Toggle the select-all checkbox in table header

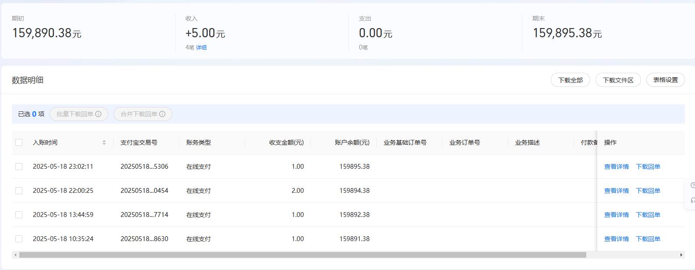(19, 142)
